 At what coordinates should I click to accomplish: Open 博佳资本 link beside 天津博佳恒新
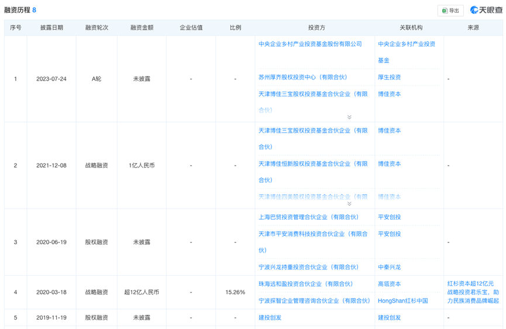[389, 164]
